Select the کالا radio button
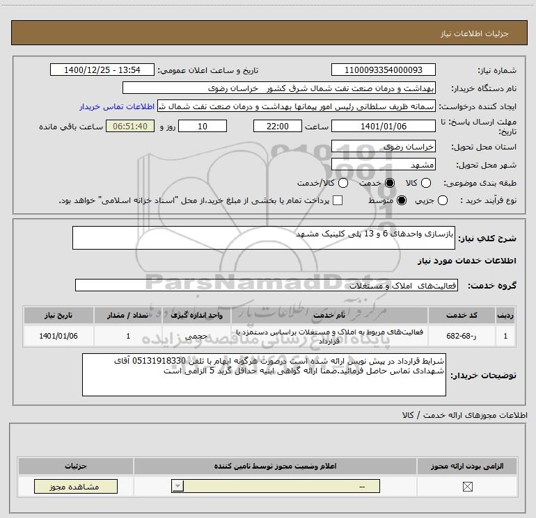Viewport: 536px width, 518px height. click(426, 183)
